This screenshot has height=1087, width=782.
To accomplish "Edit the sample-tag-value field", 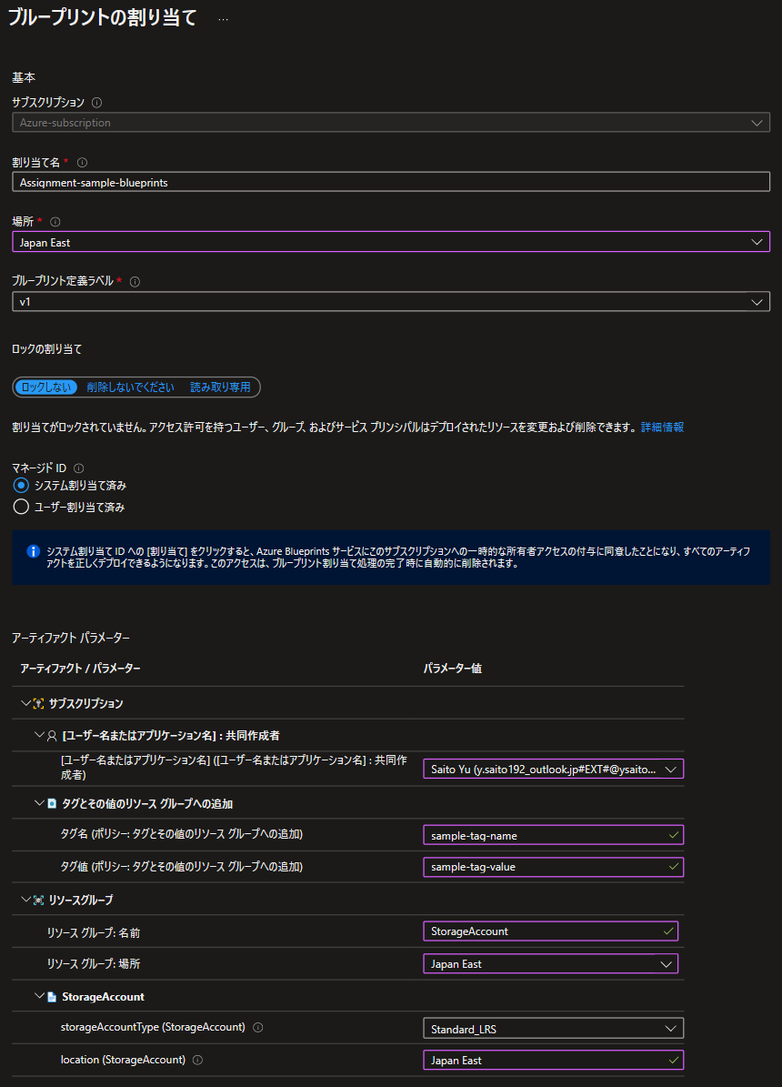I will pos(553,867).
